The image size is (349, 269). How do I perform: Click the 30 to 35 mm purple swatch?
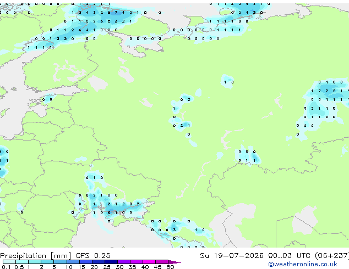pyautogui.click(x=123, y=262)
